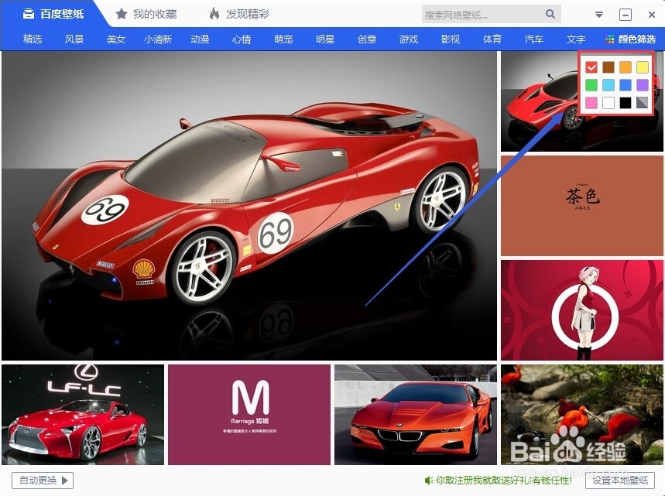This screenshot has width=665, height=496.
Task: Select 影视 category
Action: (x=451, y=39)
